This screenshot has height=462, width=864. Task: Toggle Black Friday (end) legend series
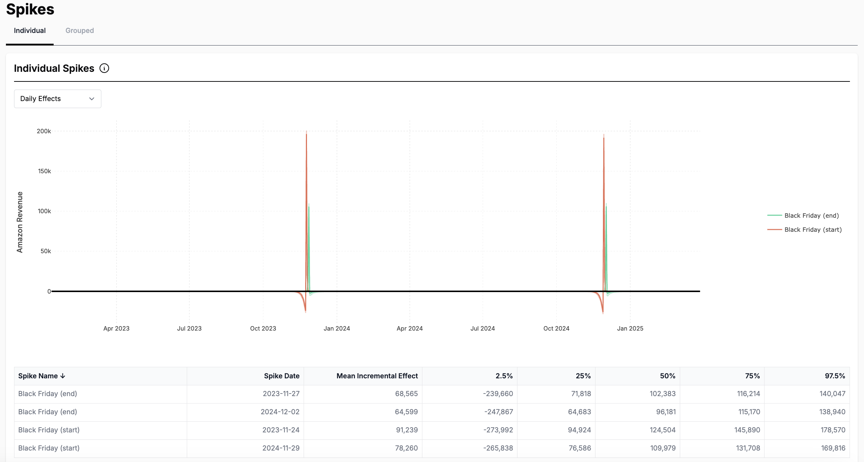pos(811,215)
